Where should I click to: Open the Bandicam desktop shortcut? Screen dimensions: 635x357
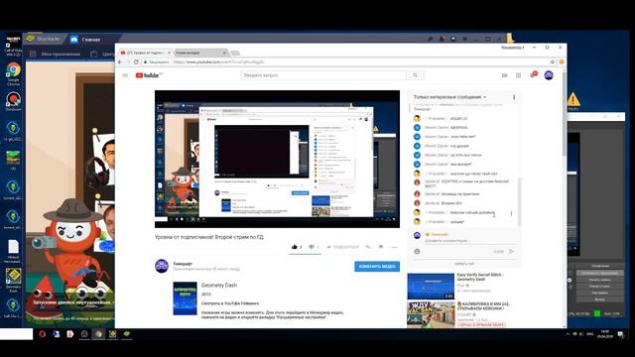(x=13, y=101)
